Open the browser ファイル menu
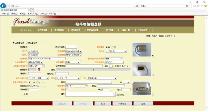Image resolution: width=208 pixels, height=111 pixels. click(x=5, y=14)
